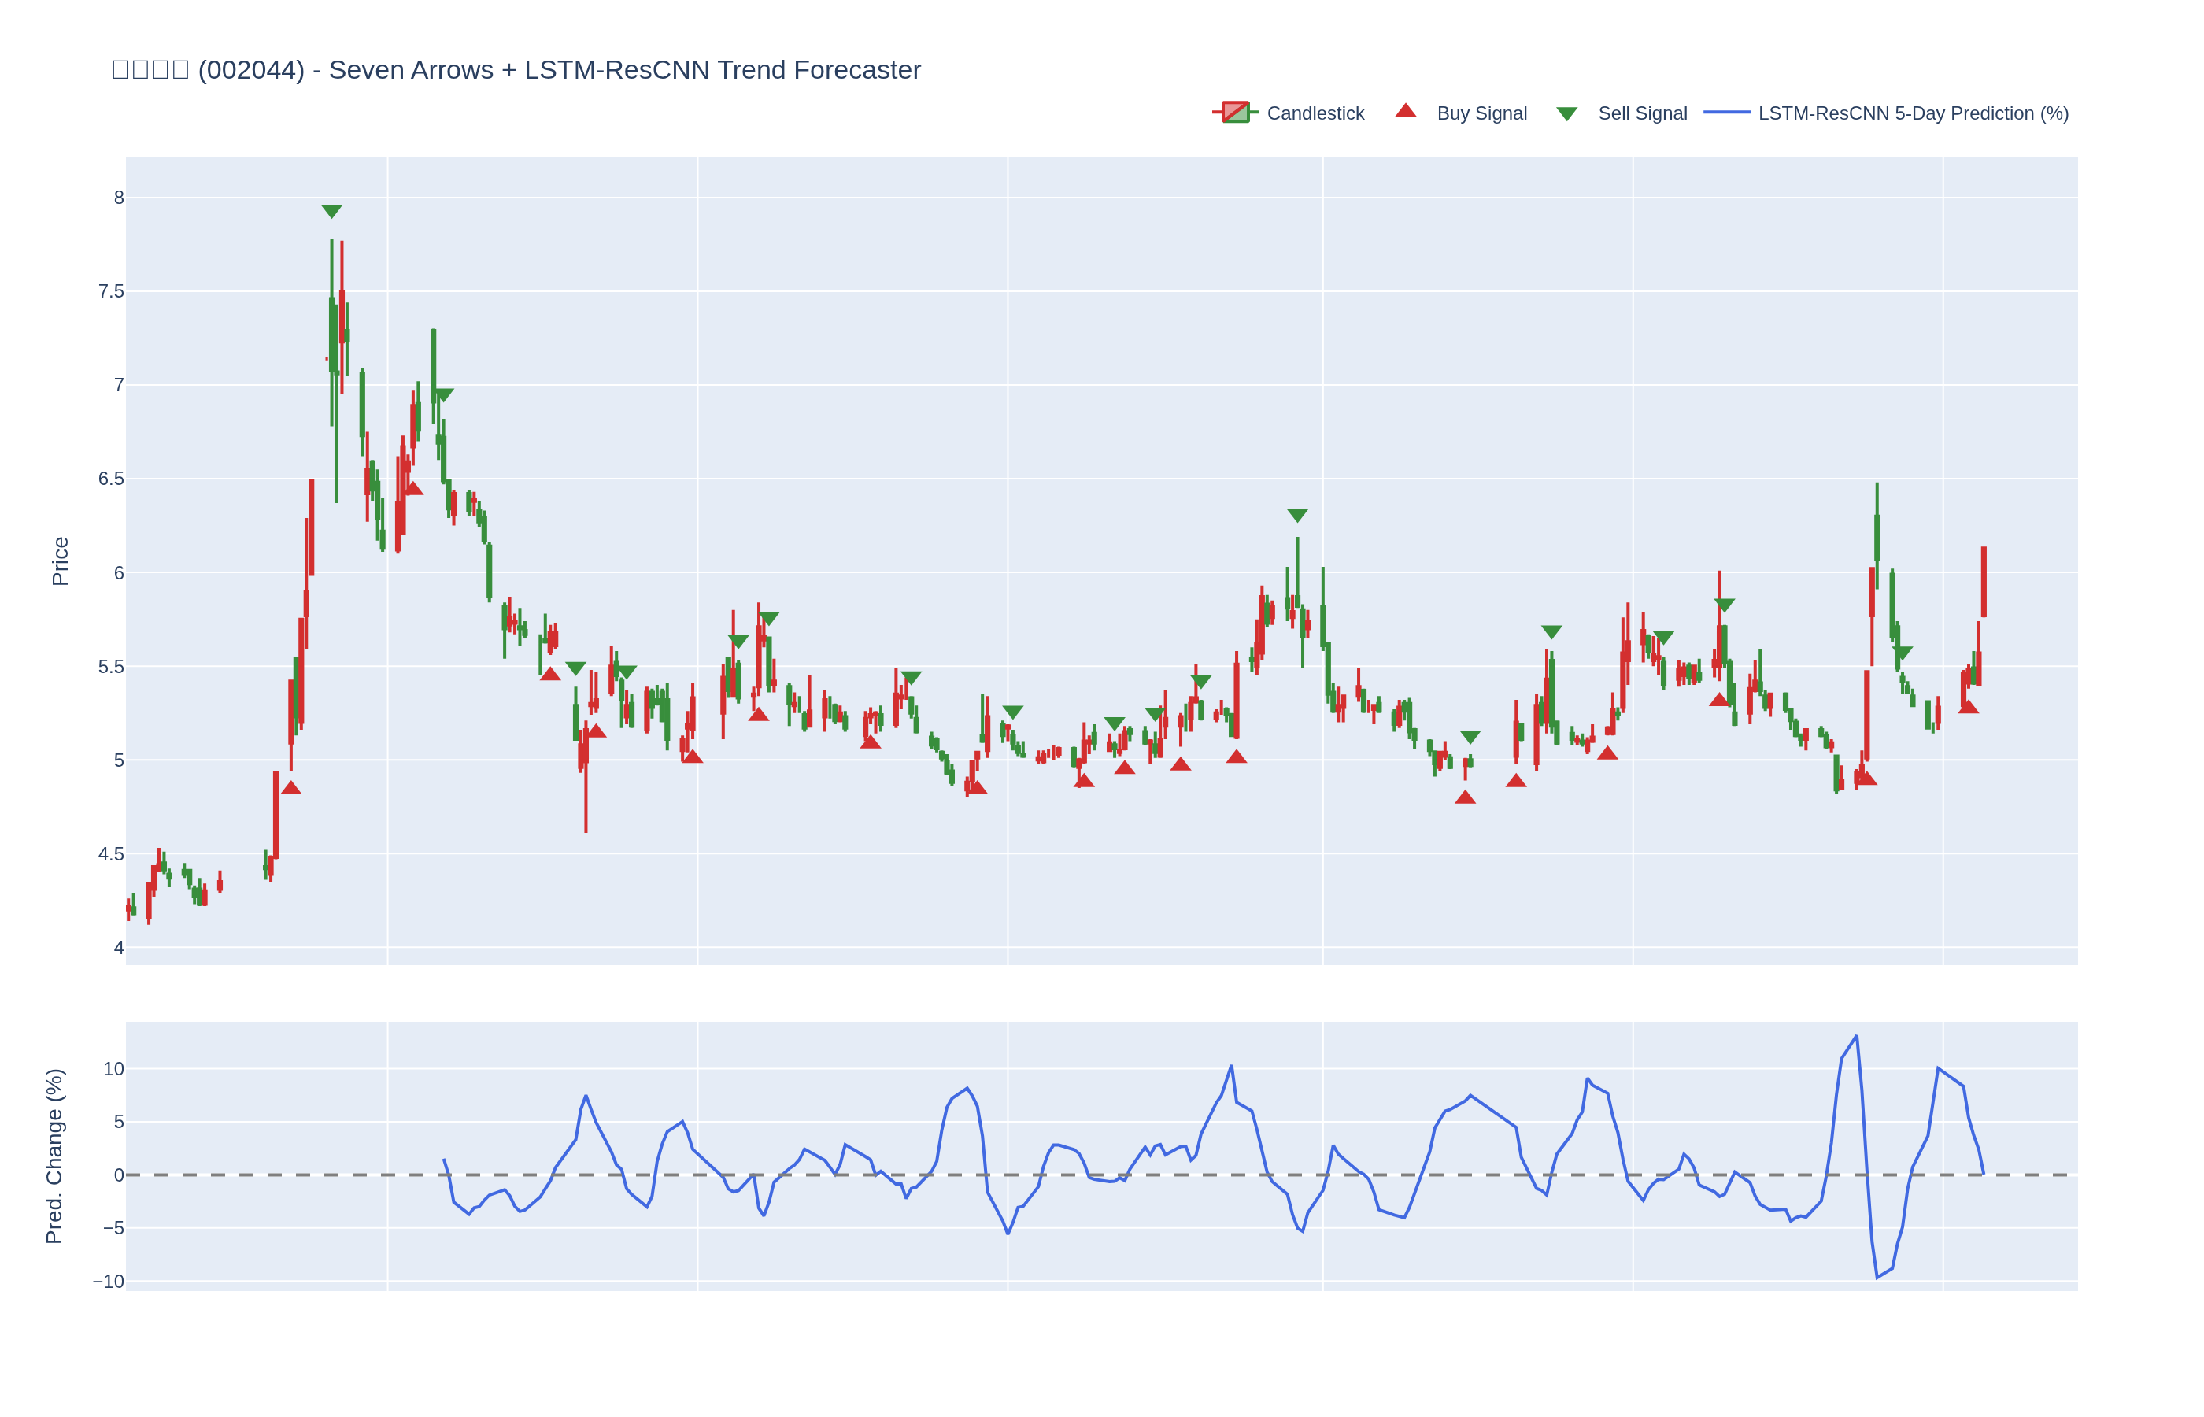The height and width of the screenshot is (1417, 2204).
Task: Click the highest peak of blue prediction line
Action: tap(1856, 1037)
